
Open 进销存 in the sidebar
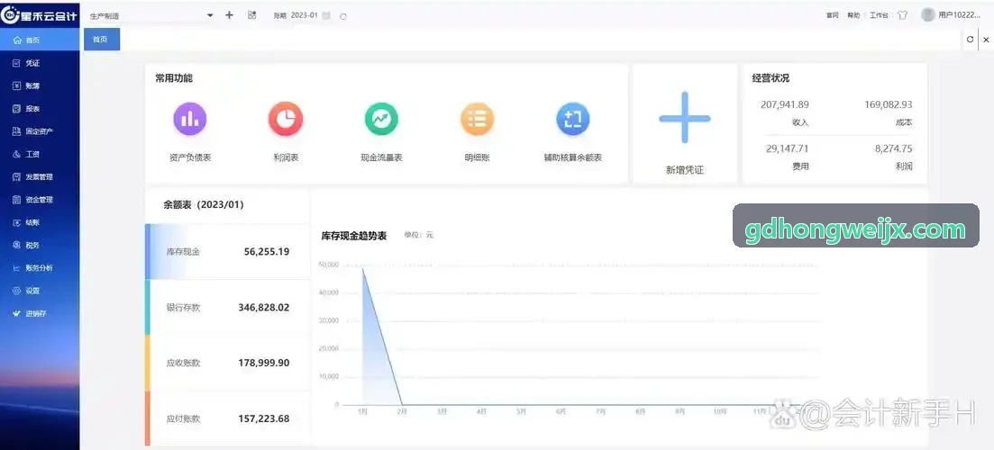(40, 314)
